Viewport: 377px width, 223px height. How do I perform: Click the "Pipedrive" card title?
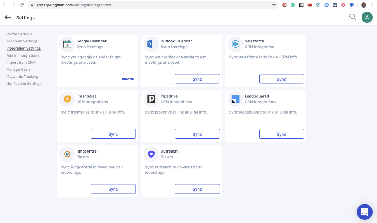169,96
